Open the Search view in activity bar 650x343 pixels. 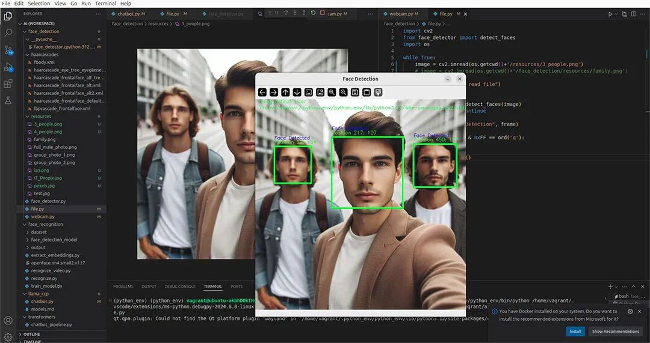click(x=8, y=33)
